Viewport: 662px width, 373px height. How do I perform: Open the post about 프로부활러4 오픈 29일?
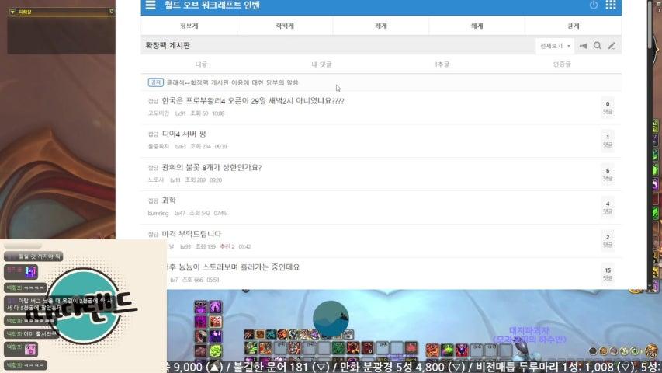tap(253, 101)
